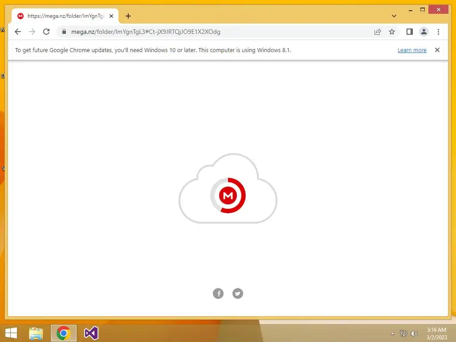This screenshot has height=342, width=456.
Task: Maximize the Chrome window
Action: [423, 10]
